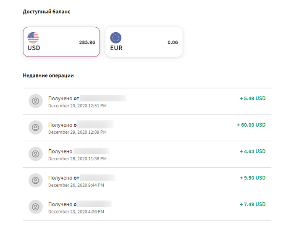The image size is (294, 234).
Task: Click avatar icon of the 7.49 USD transaction
Action: click(36, 207)
